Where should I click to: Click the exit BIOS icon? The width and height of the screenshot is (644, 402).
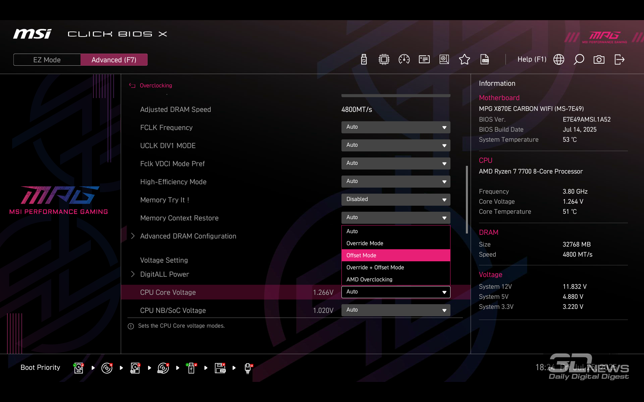(619, 60)
